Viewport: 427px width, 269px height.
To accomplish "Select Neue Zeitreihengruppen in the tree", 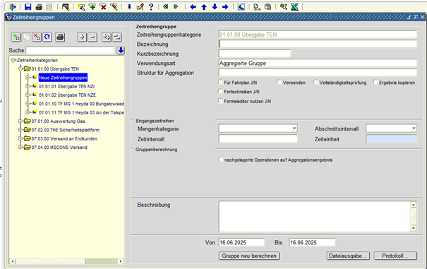I will pyautogui.click(x=63, y=78).
